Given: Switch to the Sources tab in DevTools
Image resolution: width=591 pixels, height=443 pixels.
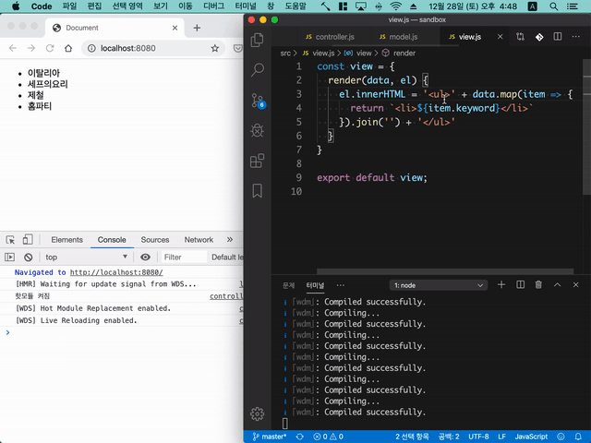Looking at the screenshot, I should coord(154,240).
